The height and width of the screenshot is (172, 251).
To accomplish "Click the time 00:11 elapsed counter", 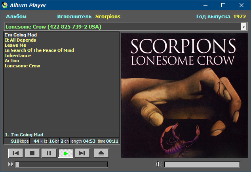I will pos(108,141).
